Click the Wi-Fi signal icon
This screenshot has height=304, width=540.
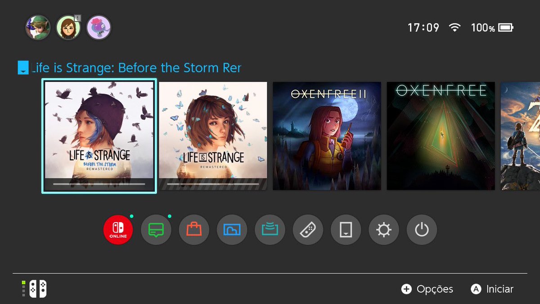click(x=455, y=27)
